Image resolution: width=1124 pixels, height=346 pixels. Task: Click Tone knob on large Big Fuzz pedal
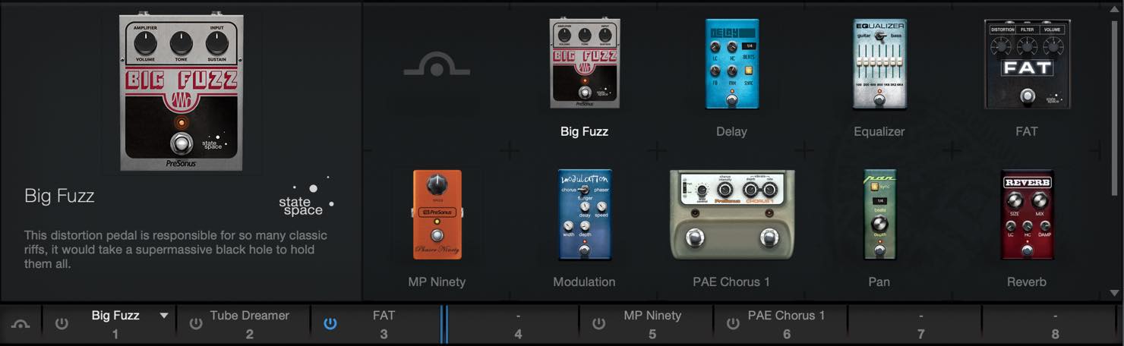[x=181, y=43]
